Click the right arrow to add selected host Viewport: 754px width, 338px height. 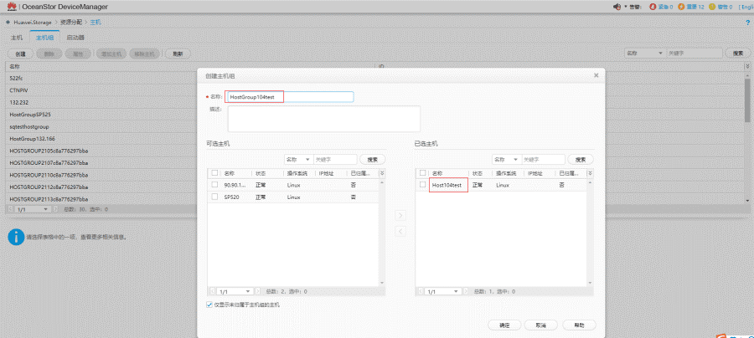click(x=400, y=215)
